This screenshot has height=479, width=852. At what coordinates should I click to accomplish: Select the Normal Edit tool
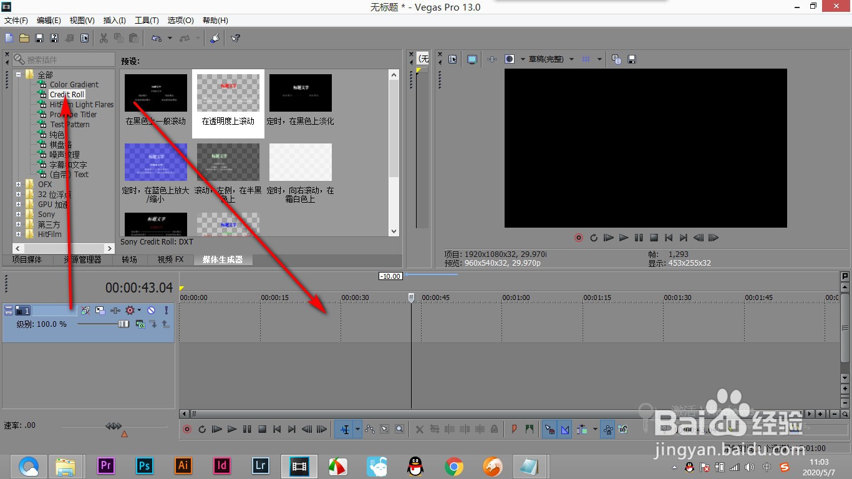[x=344, y=429]
